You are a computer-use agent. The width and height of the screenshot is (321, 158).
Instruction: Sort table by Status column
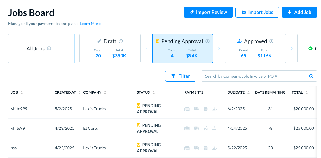coord(153,92)
